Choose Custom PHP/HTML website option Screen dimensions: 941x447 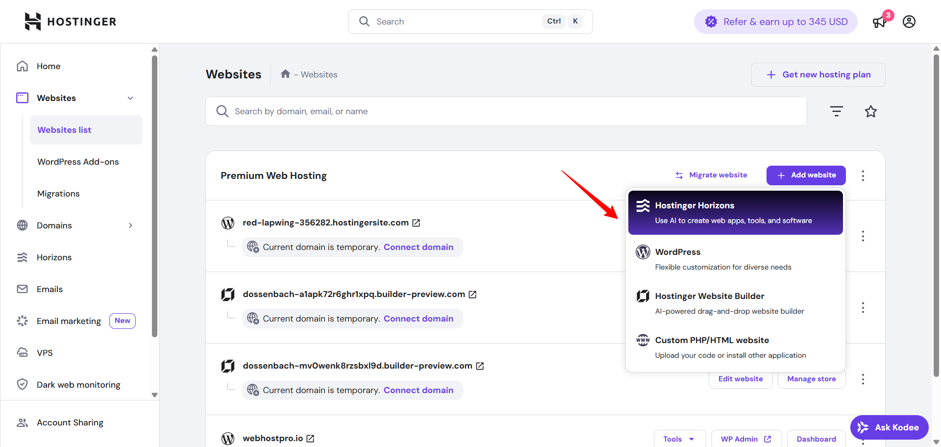tap(735, 347)
